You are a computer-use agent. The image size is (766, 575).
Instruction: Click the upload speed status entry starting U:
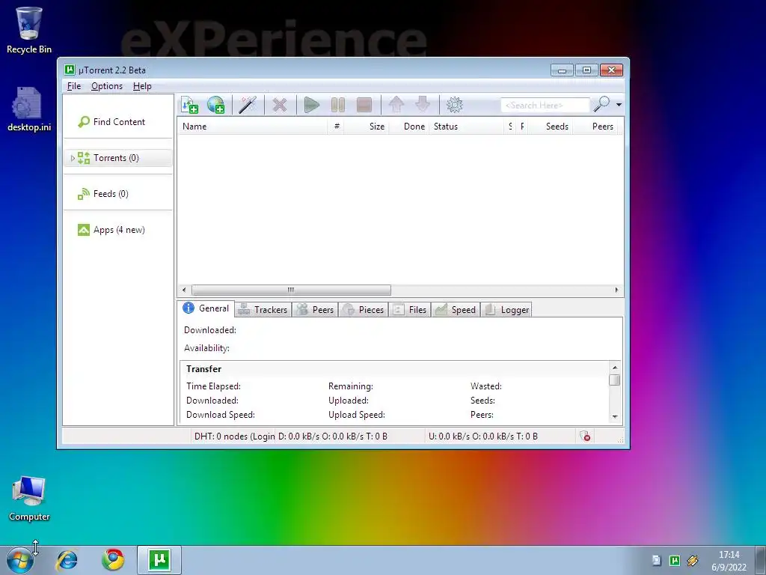(x=483, y=436)
